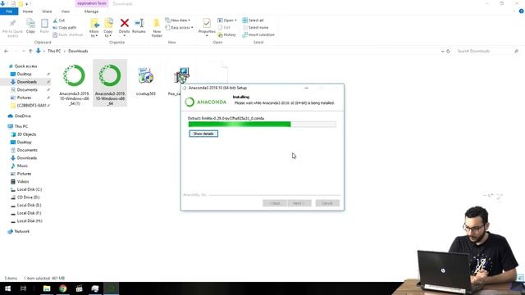
Task: Open Pictures under Quick access
Action: (x=24, y=98)
